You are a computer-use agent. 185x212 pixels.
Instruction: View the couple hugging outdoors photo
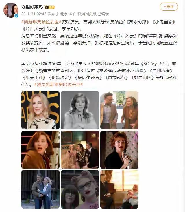pos(40,189)
